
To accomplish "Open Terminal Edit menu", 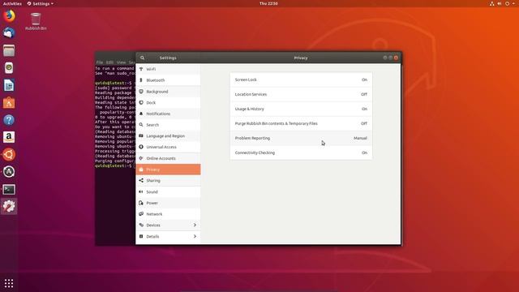I will coord(110,62).
